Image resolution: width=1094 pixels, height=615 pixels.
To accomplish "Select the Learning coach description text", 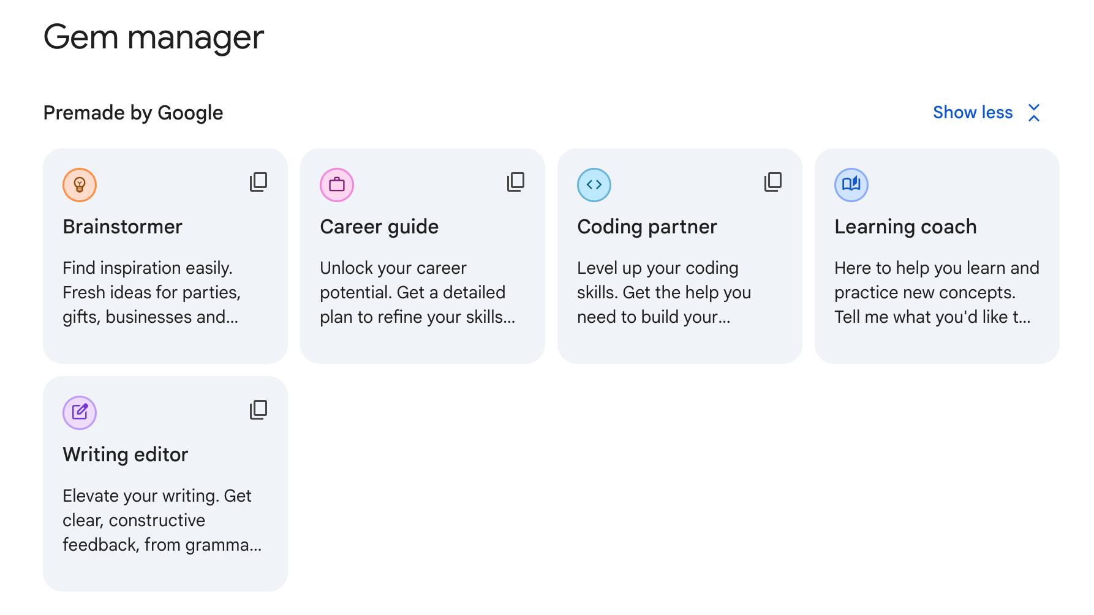I will point(937,292).
